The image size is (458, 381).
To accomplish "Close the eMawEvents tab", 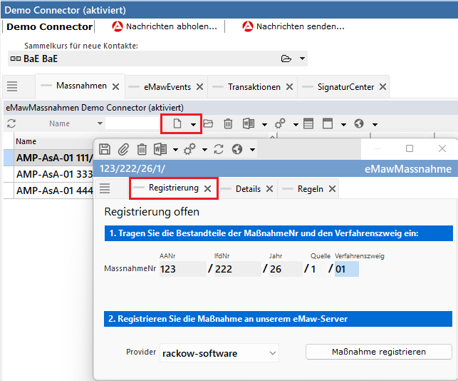I will pos(200,87).
